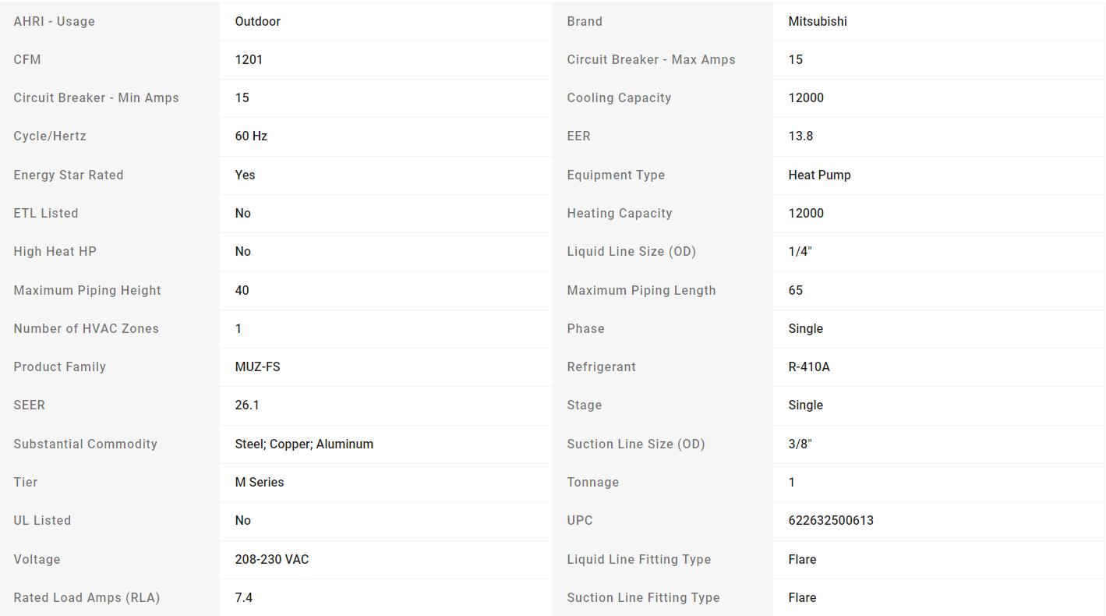Click the Number of HVAC Zones label

pyautogui.click(x=86, y=328)
